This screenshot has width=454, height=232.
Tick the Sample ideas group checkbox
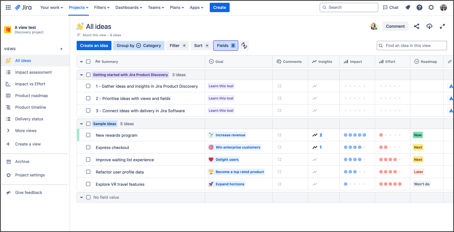[88, 123]
